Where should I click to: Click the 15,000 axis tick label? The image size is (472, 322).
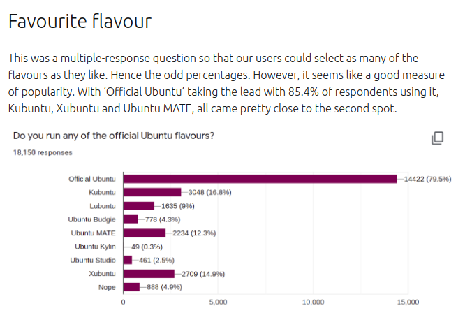click(x=408, y=302)
